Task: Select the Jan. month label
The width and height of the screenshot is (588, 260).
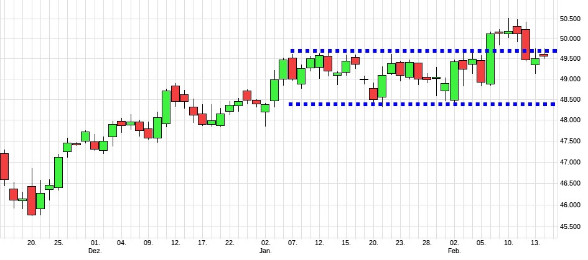Action: tap(266, 251)
